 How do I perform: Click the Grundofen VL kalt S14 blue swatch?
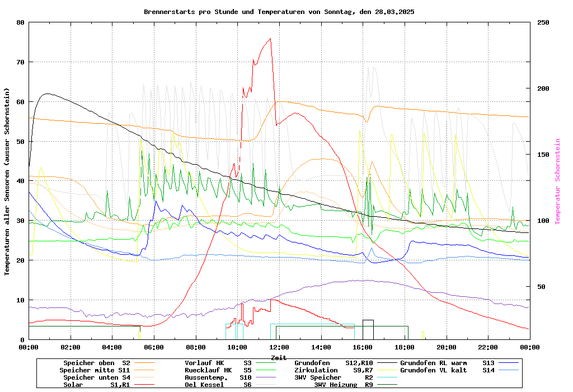click(508, 370)
